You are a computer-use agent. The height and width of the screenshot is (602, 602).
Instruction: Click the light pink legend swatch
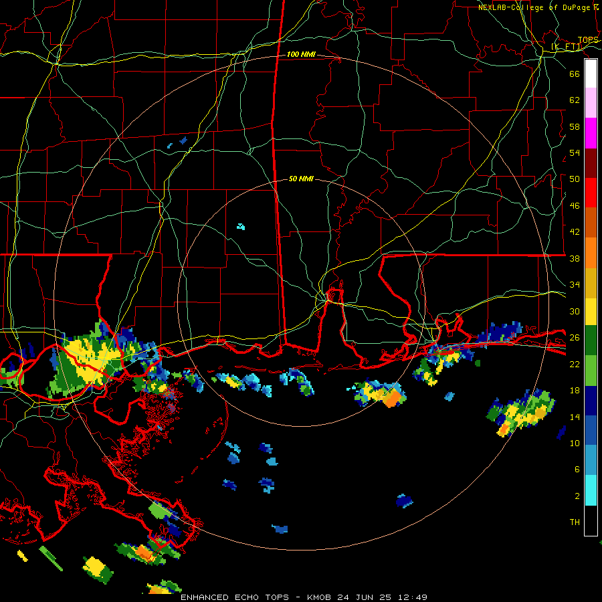[591, 103]
